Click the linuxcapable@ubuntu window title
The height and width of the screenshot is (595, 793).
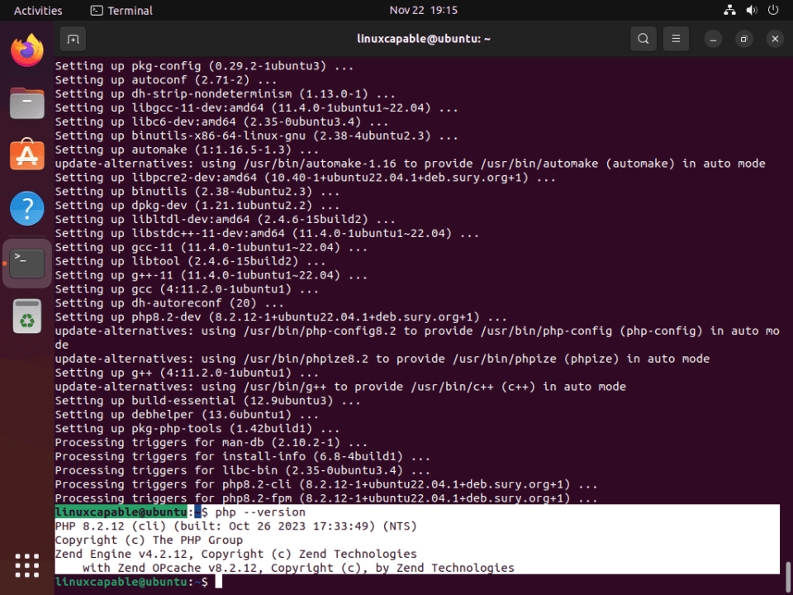tap(424, 39)
